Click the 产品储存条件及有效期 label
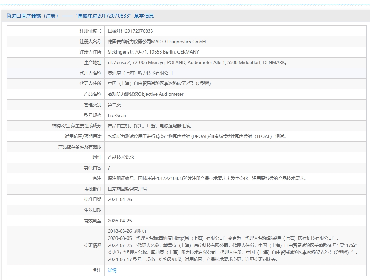Viewport: 370px width, 280px height. (x=80, y=147)
